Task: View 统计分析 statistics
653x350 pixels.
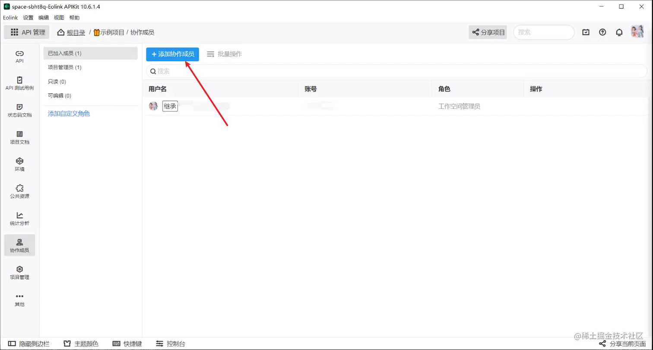Action: [x=19, y=219]
